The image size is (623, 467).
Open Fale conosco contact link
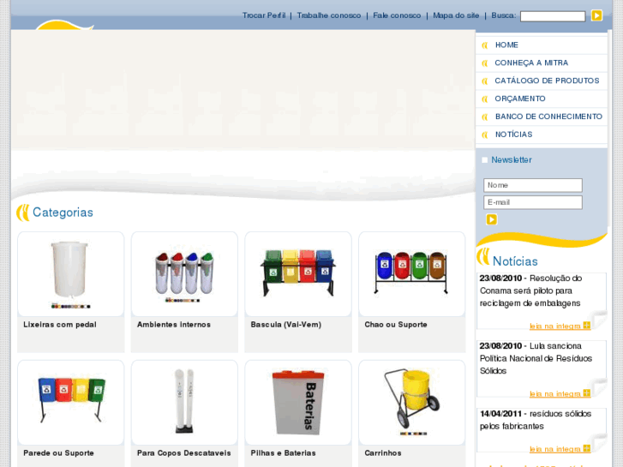397,15
